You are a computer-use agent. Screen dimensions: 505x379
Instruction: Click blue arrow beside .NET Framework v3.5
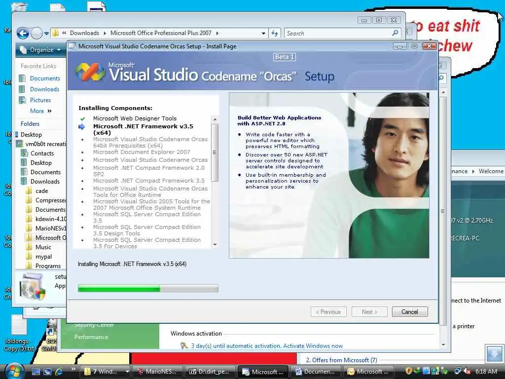click(82, 127)
